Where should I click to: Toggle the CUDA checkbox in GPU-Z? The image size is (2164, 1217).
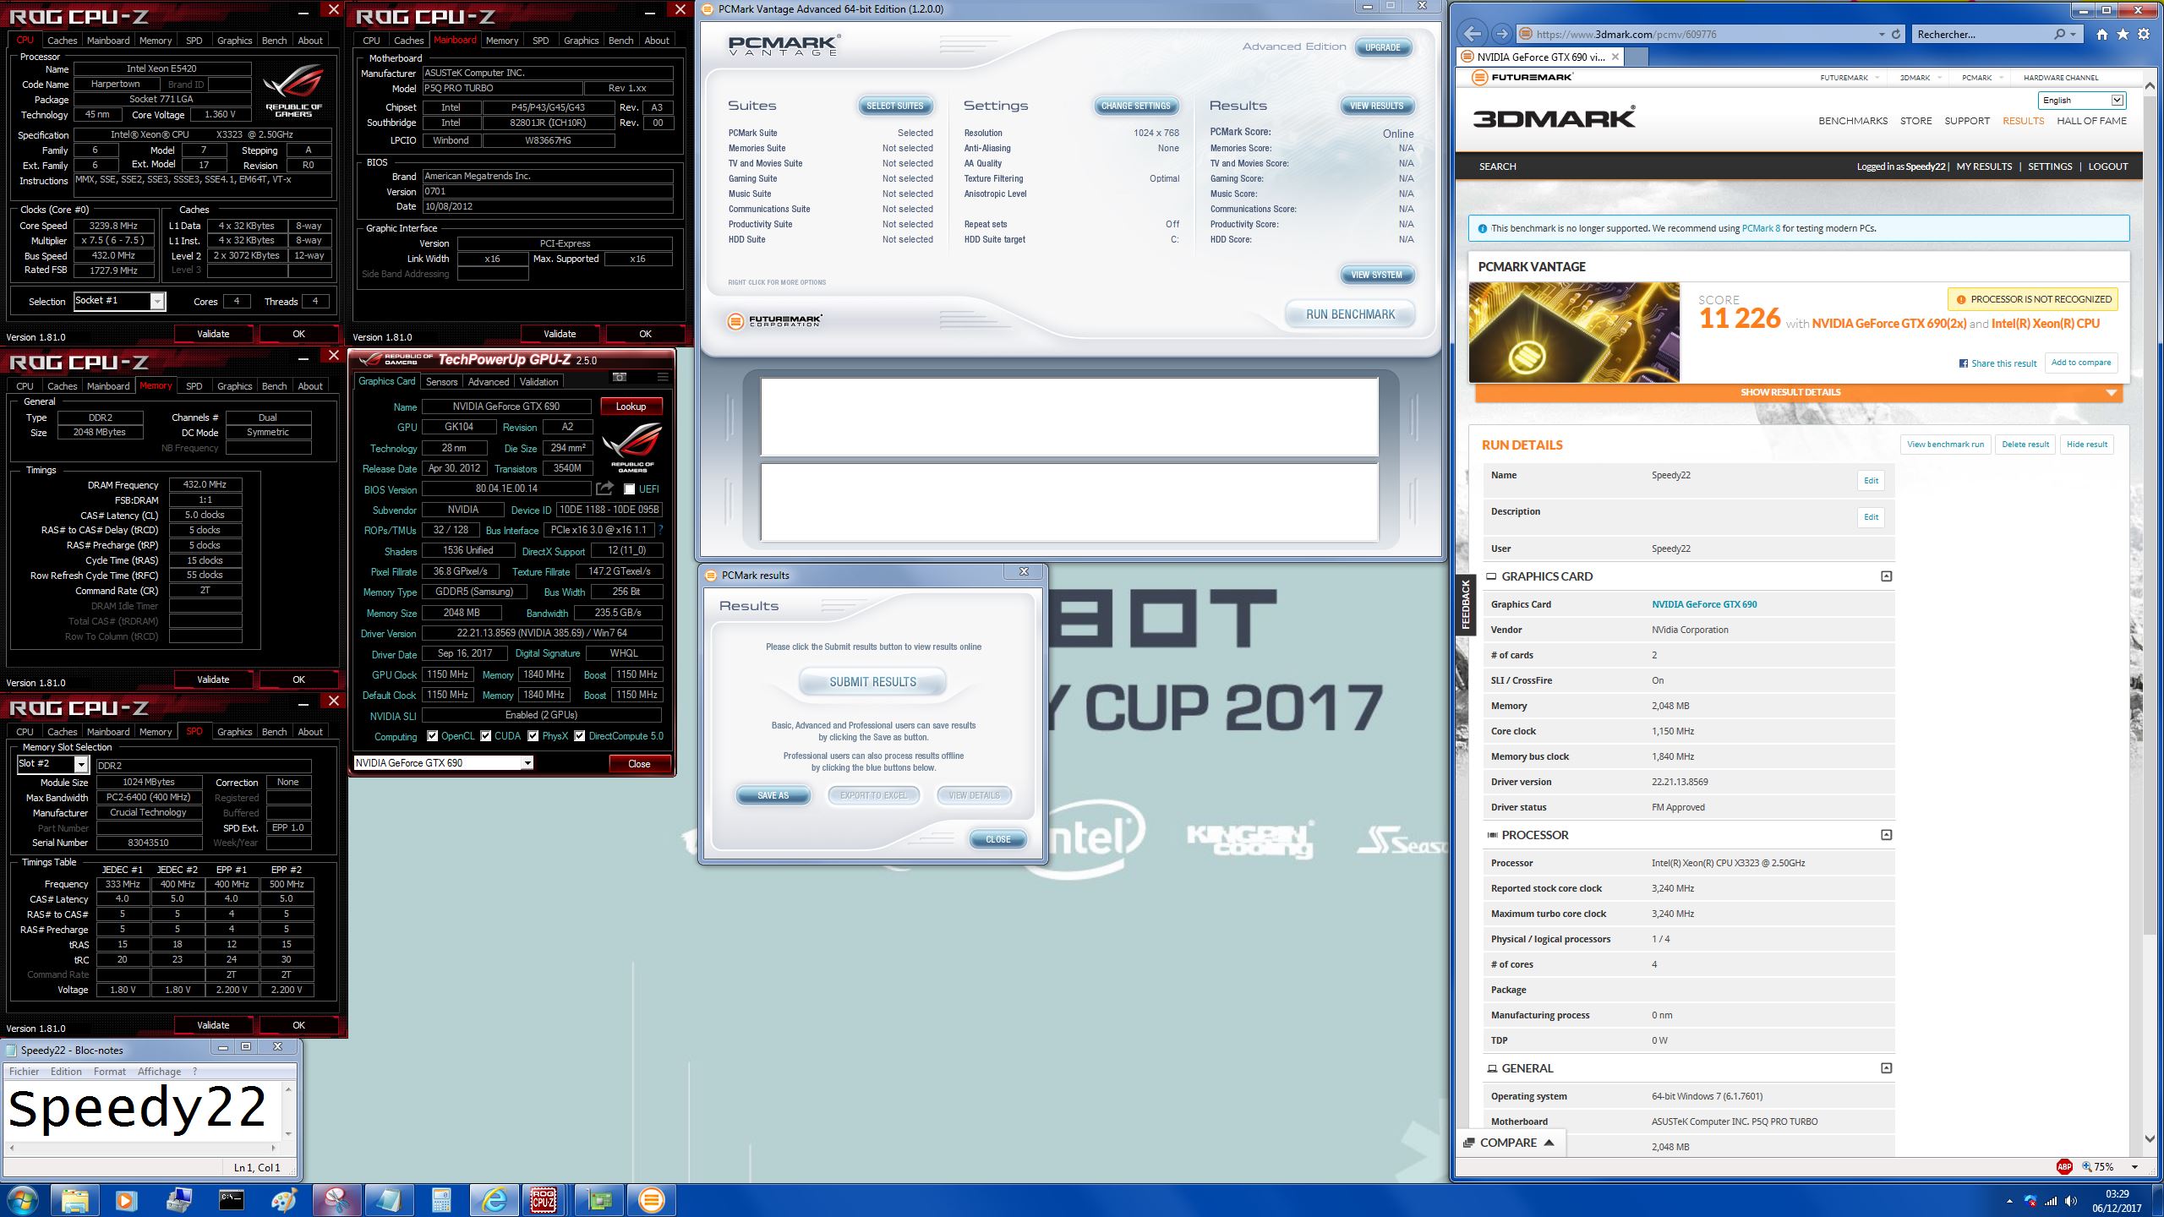coord(485,736)
